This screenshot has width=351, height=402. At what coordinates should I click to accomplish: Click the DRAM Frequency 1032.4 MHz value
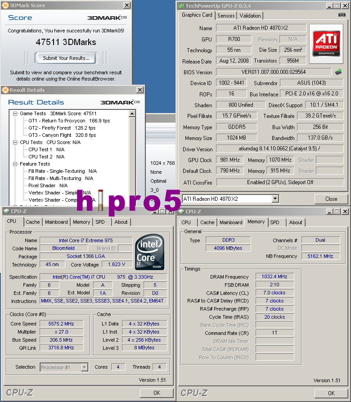274,276
